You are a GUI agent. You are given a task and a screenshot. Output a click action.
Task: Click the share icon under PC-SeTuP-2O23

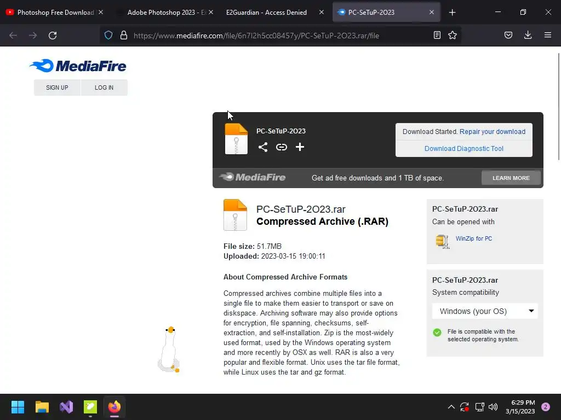pyautogui.click(x=263, y=147)
